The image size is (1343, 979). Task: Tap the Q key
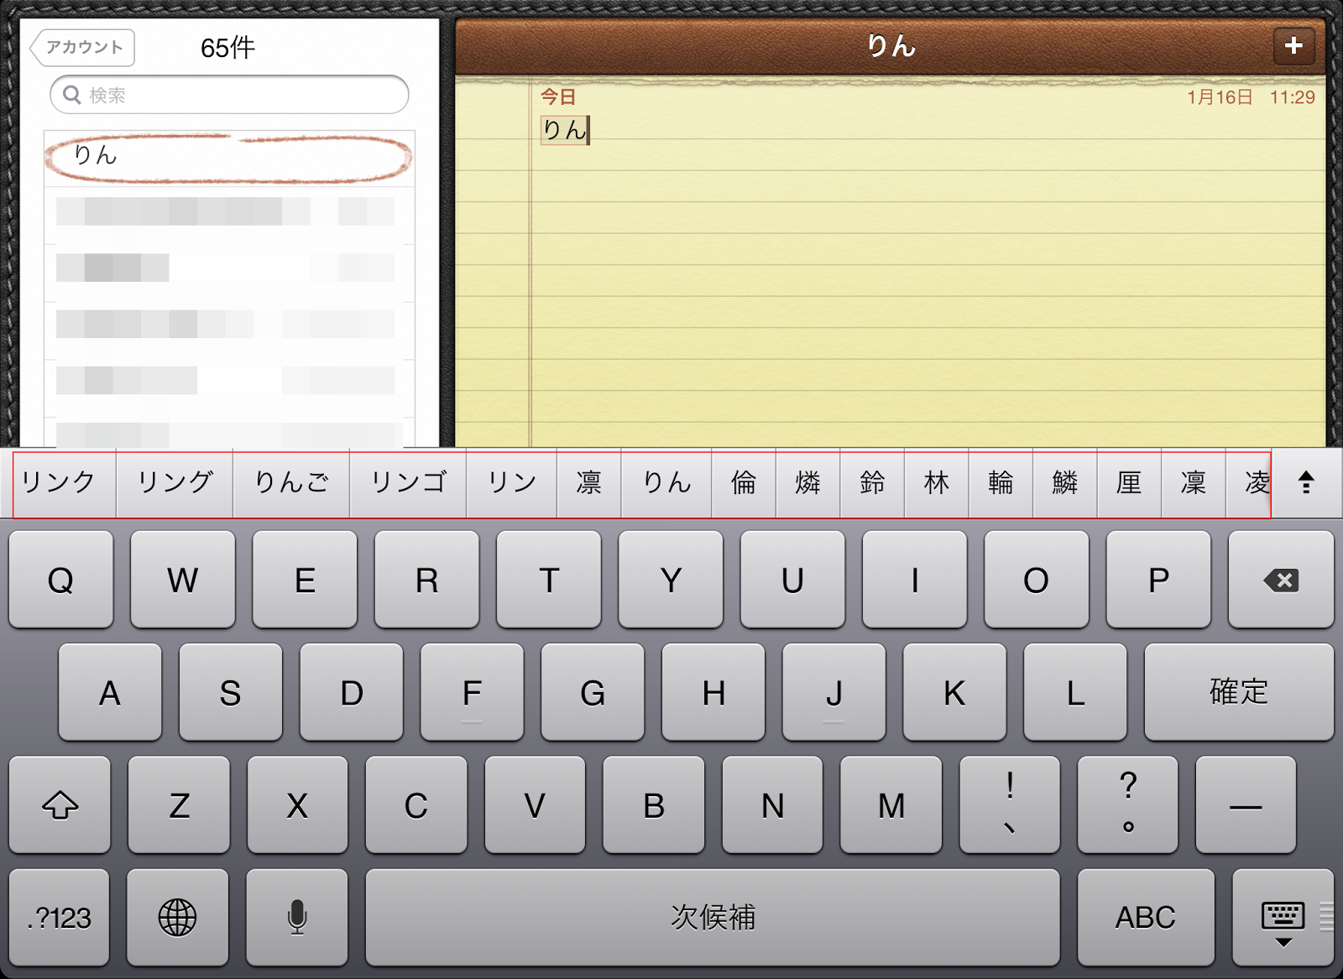point(60,580)
